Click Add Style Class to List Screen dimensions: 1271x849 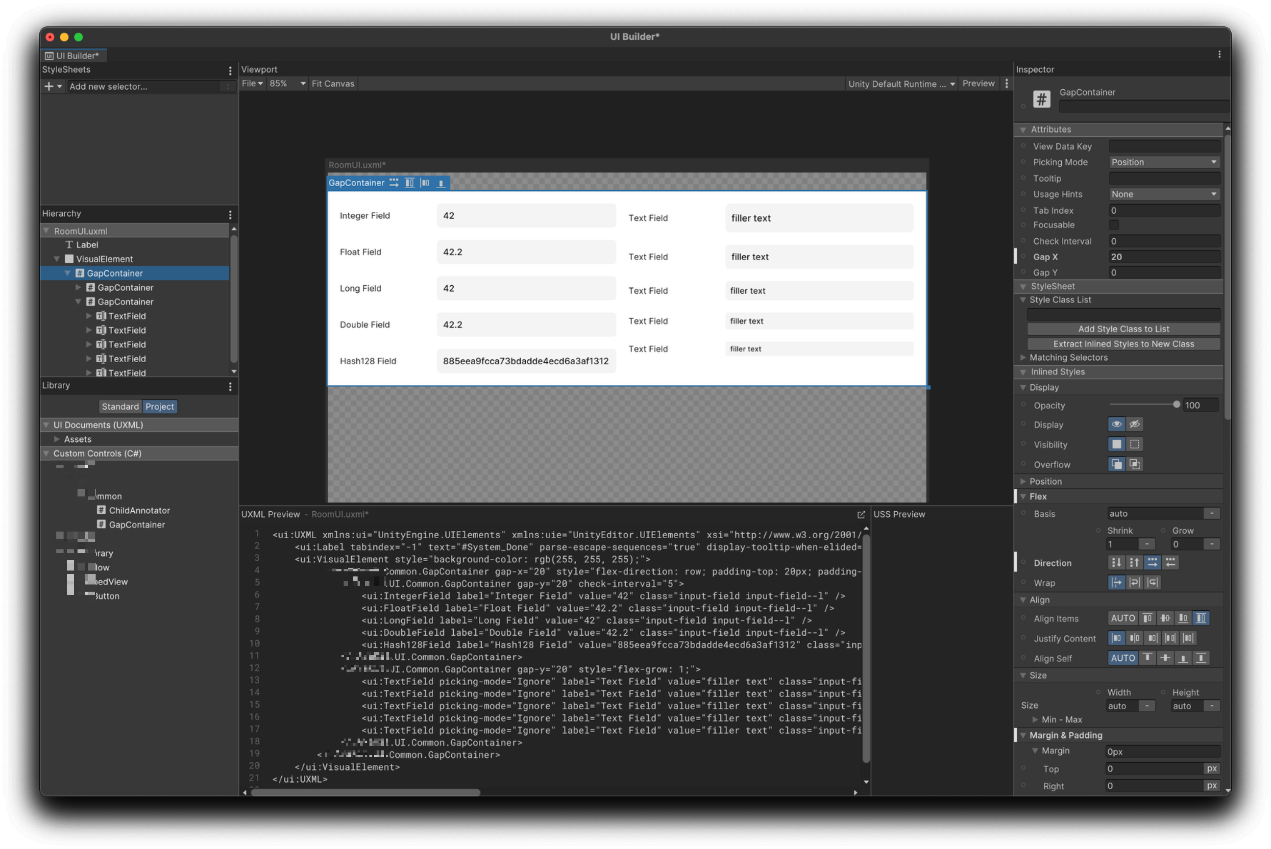(x=1123, y=329)
